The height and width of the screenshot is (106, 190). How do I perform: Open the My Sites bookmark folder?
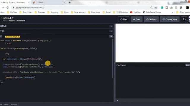(x=12, y=12)
